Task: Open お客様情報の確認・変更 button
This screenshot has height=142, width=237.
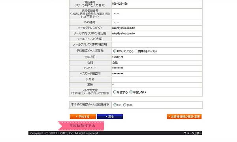Action: [x=184, y=116]
